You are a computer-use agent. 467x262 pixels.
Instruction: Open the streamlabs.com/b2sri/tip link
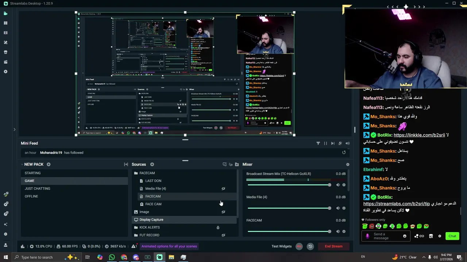click(x=397, y=204)
